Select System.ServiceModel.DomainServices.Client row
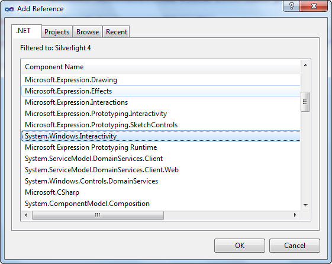This screenshot has height=264, width=332. pyautogui.click(x=160, y=159)
